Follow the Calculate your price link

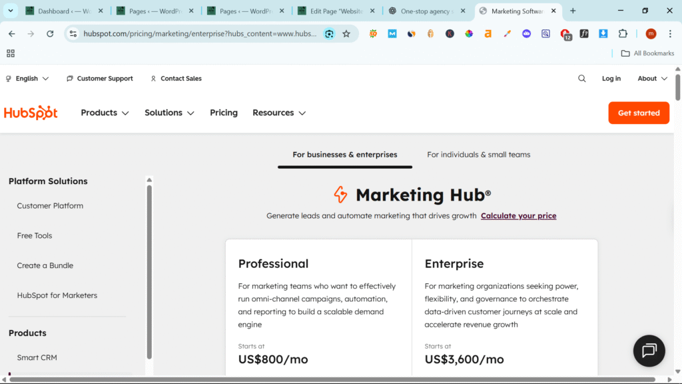coord(518,216)
